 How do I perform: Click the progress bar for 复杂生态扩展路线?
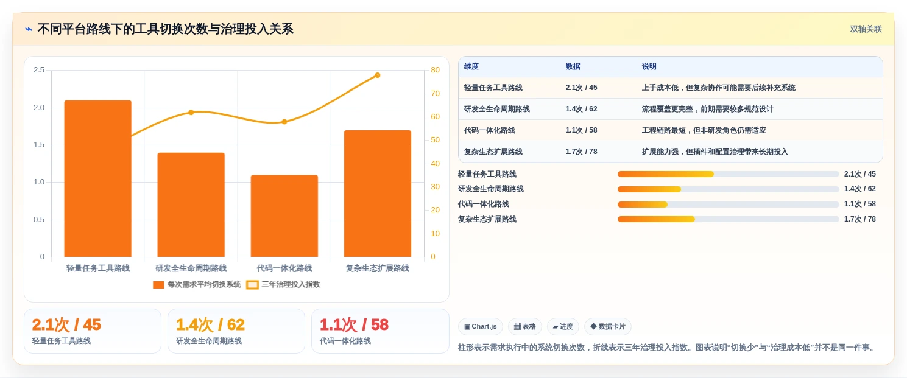[729, 219]
